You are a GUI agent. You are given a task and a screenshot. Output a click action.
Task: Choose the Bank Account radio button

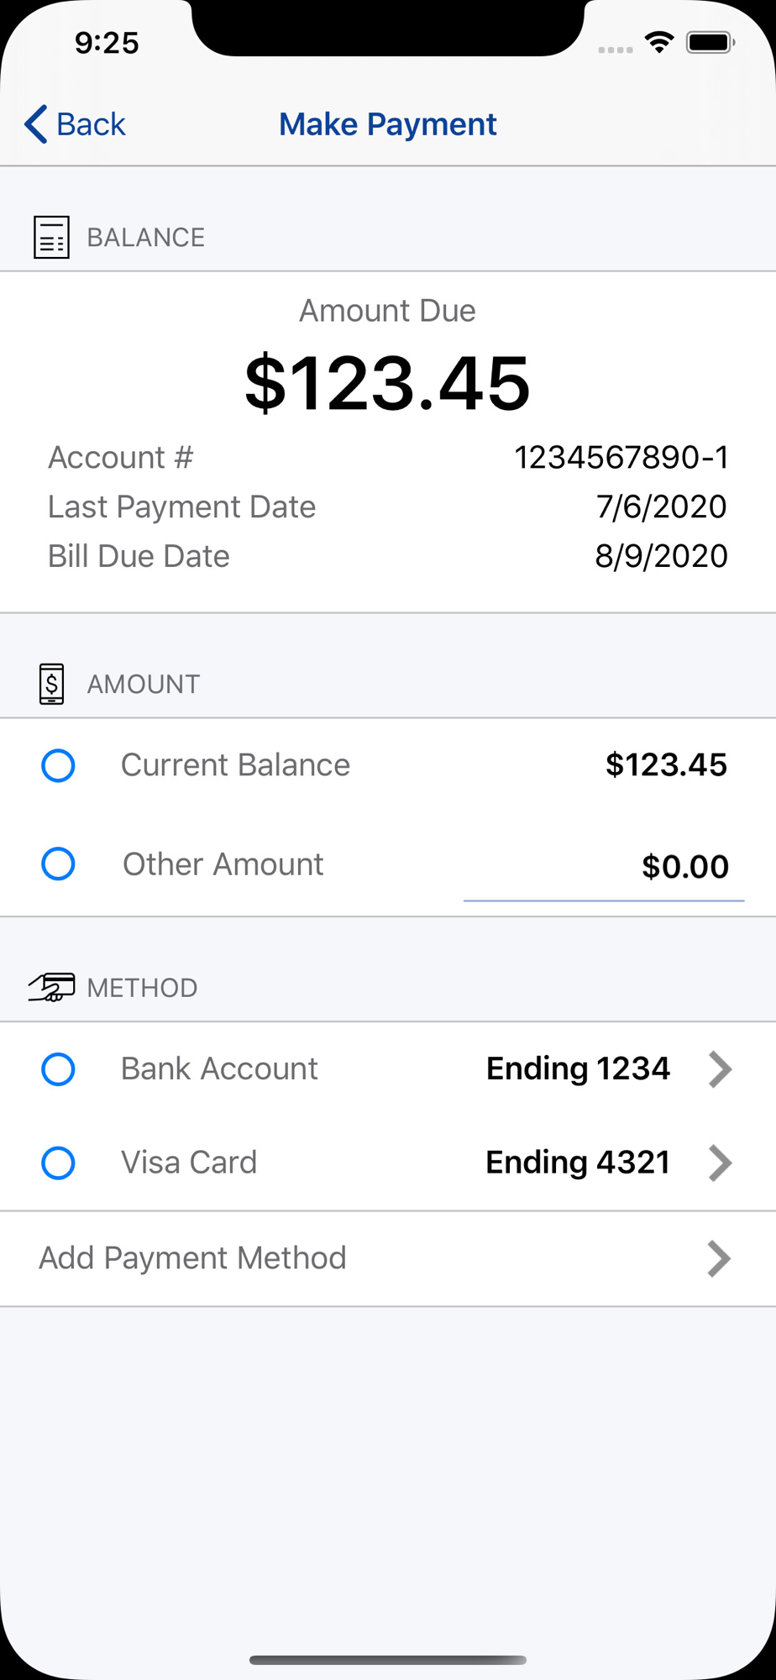pos(59,1069)
